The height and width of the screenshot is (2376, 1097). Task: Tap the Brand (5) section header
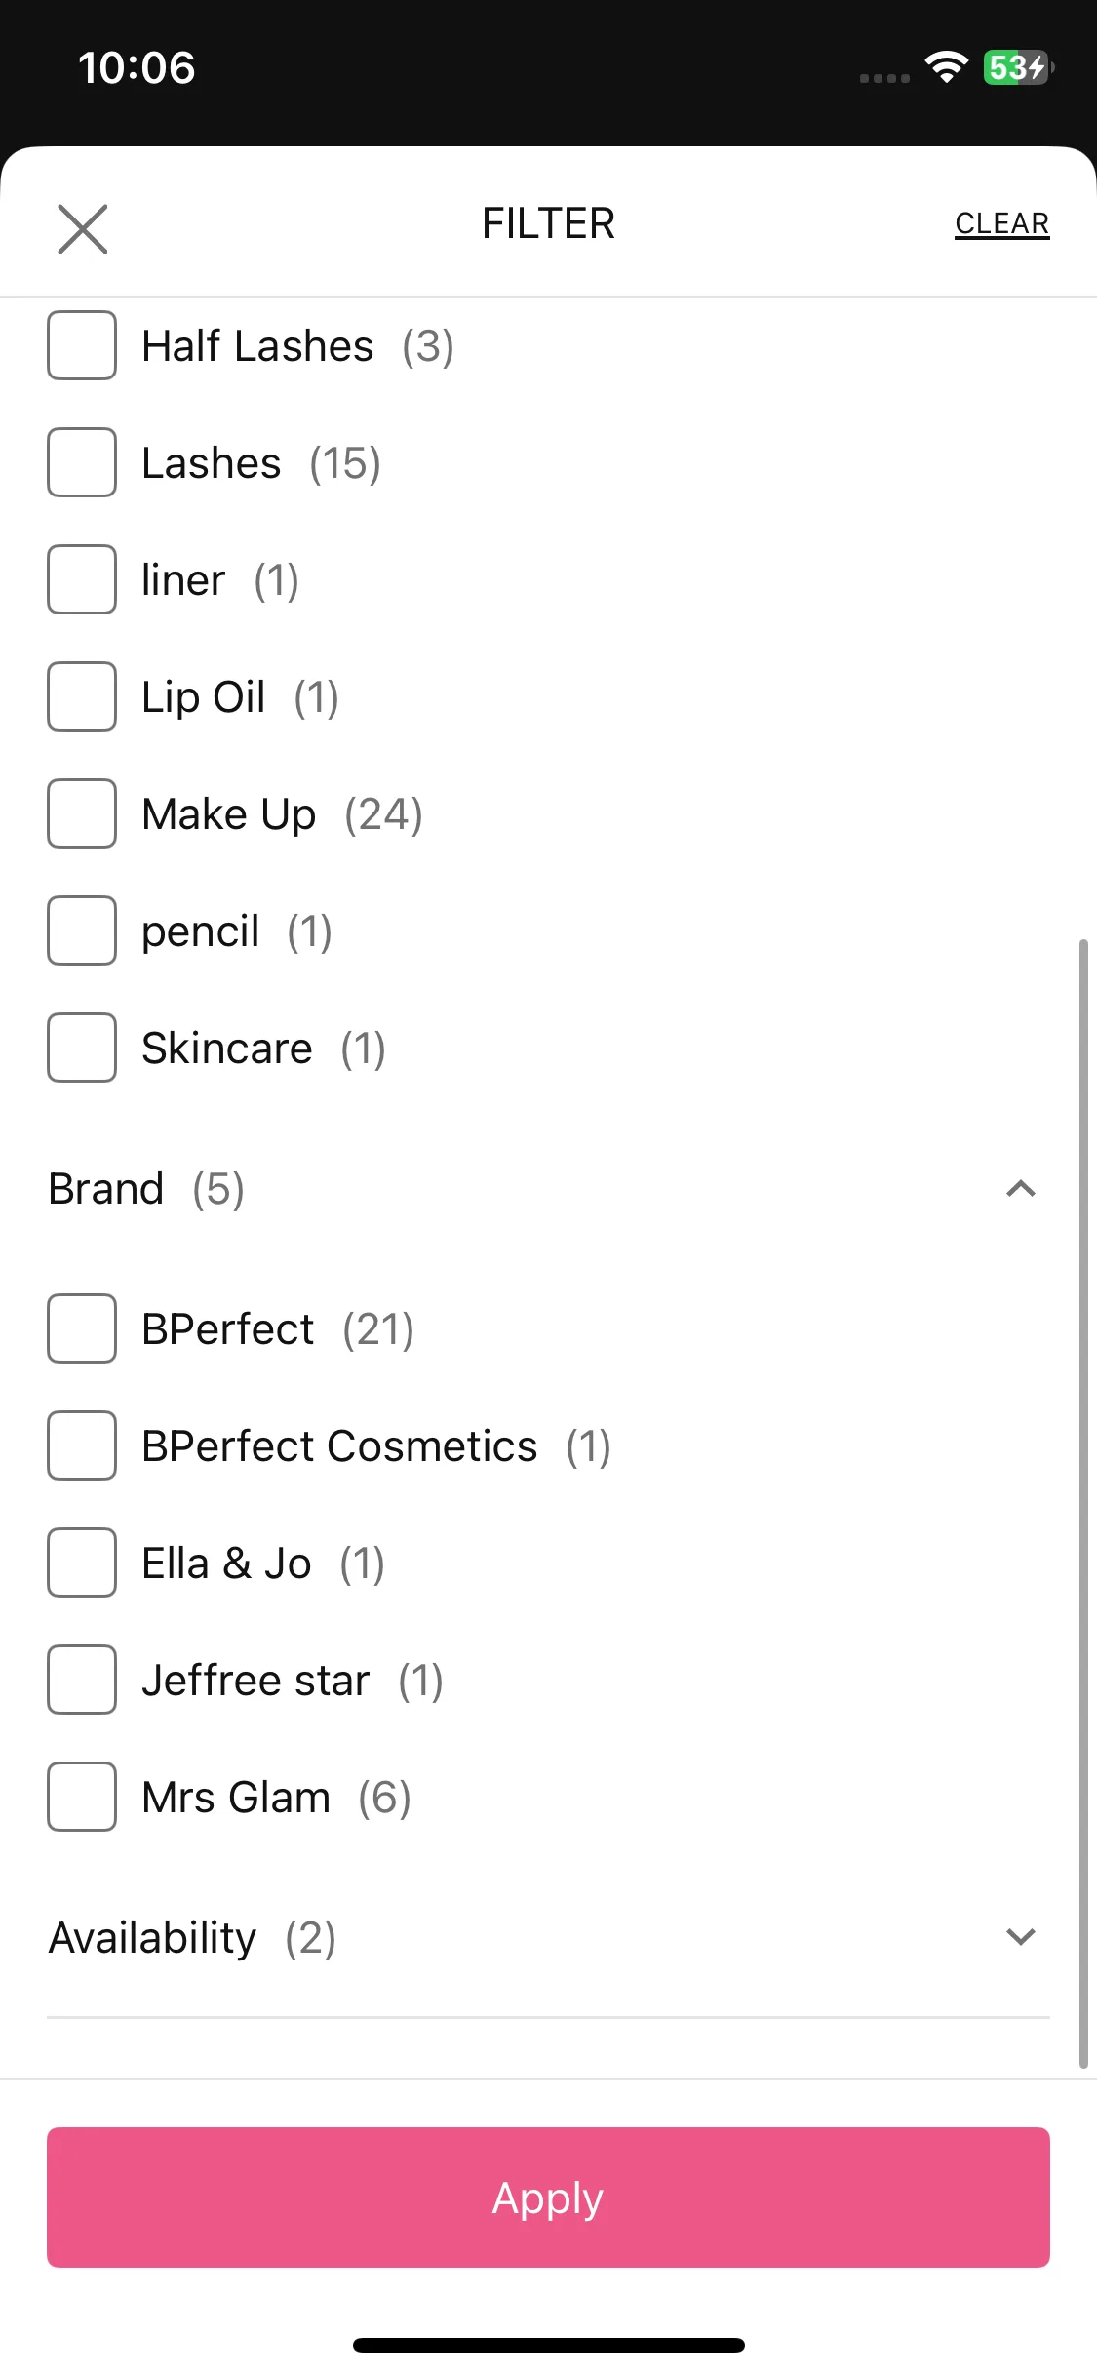pos(548,1188)
